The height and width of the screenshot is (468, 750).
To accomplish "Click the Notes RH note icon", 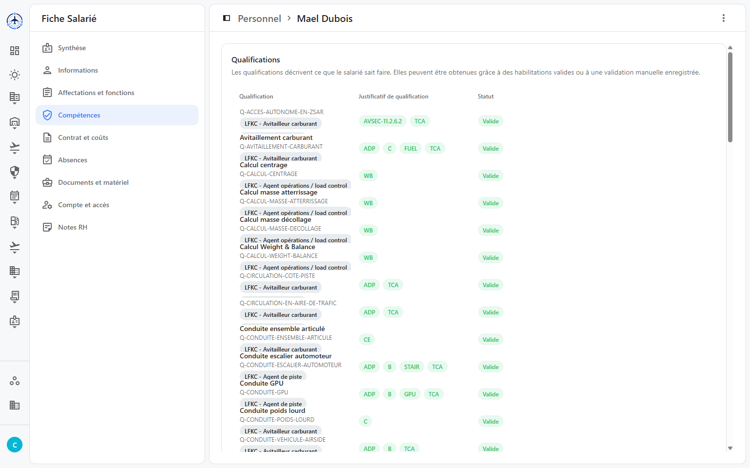I will (x=47, y=227).
